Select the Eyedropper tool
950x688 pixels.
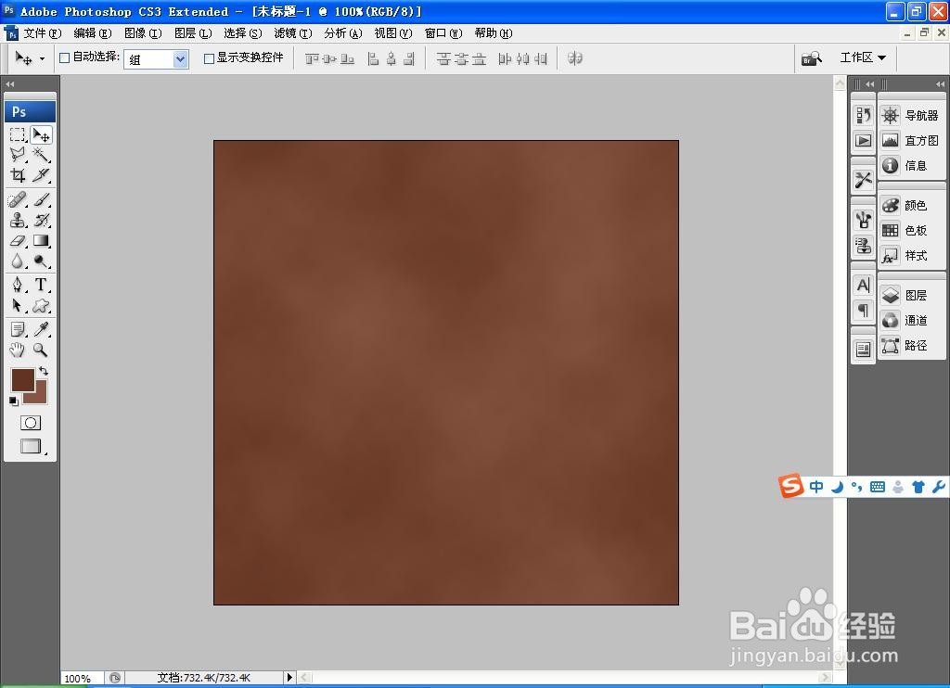coord(41,329)
